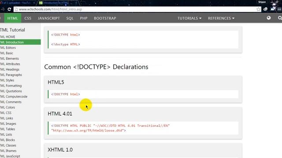
Task: Open the JAVASCRIPT section in navbar
Action: coord(49,18)
